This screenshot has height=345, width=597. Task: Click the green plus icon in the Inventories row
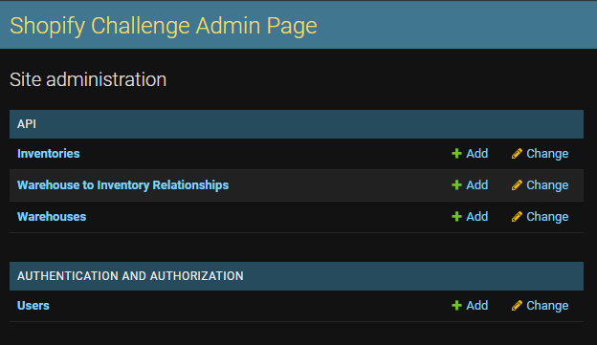coord(456,154)
